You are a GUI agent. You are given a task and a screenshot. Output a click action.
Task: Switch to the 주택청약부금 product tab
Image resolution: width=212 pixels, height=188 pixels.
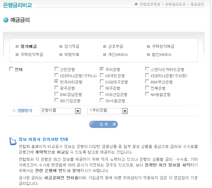pos(32,54)
